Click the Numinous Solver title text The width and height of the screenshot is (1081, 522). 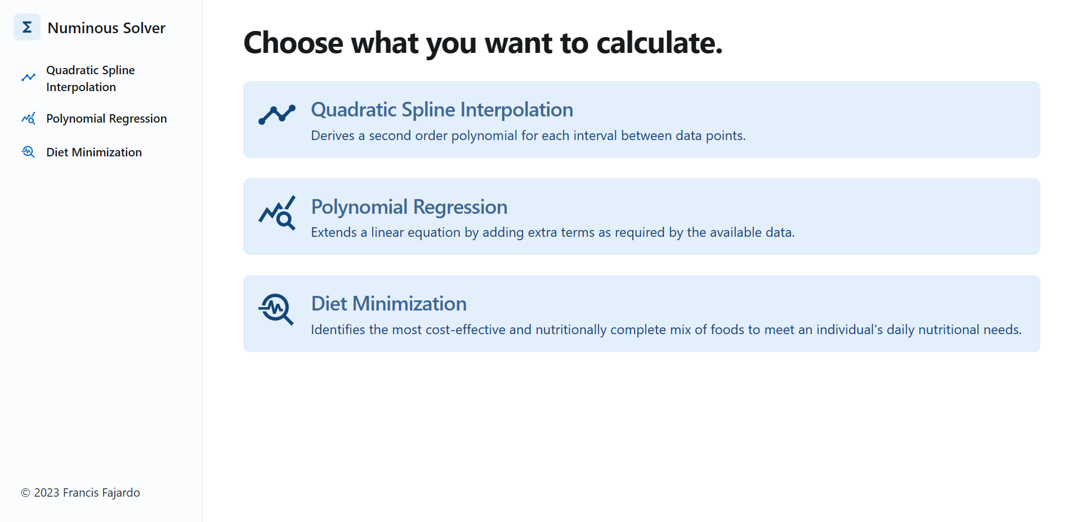point(106,28)
